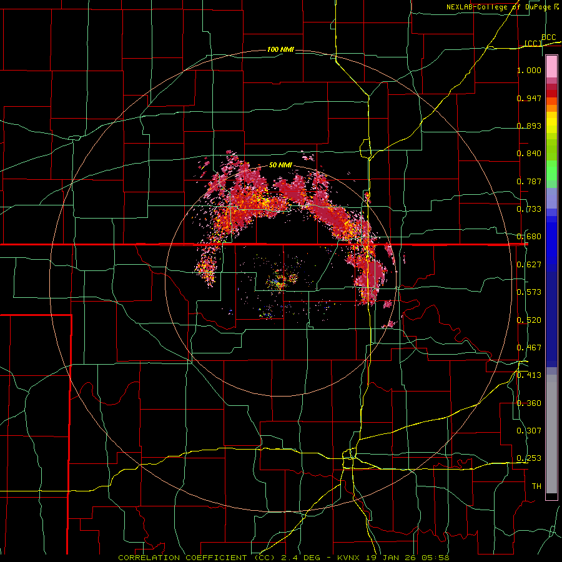Screen dimensions: 562x562
Task: Select the 0.520 legend value
Action: 529,320
